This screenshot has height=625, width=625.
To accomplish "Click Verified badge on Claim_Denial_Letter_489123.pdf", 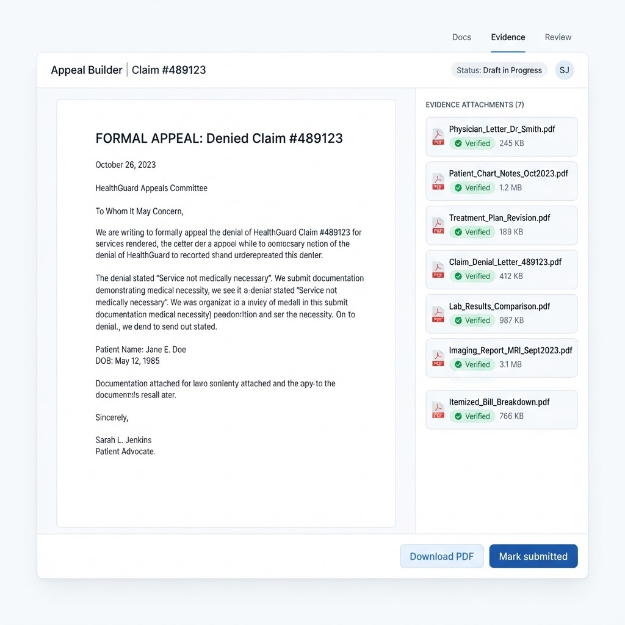I will (x=472, y=276).
